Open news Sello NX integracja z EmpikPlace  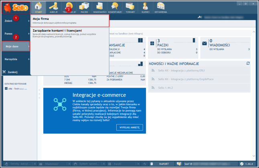point(186,79)
